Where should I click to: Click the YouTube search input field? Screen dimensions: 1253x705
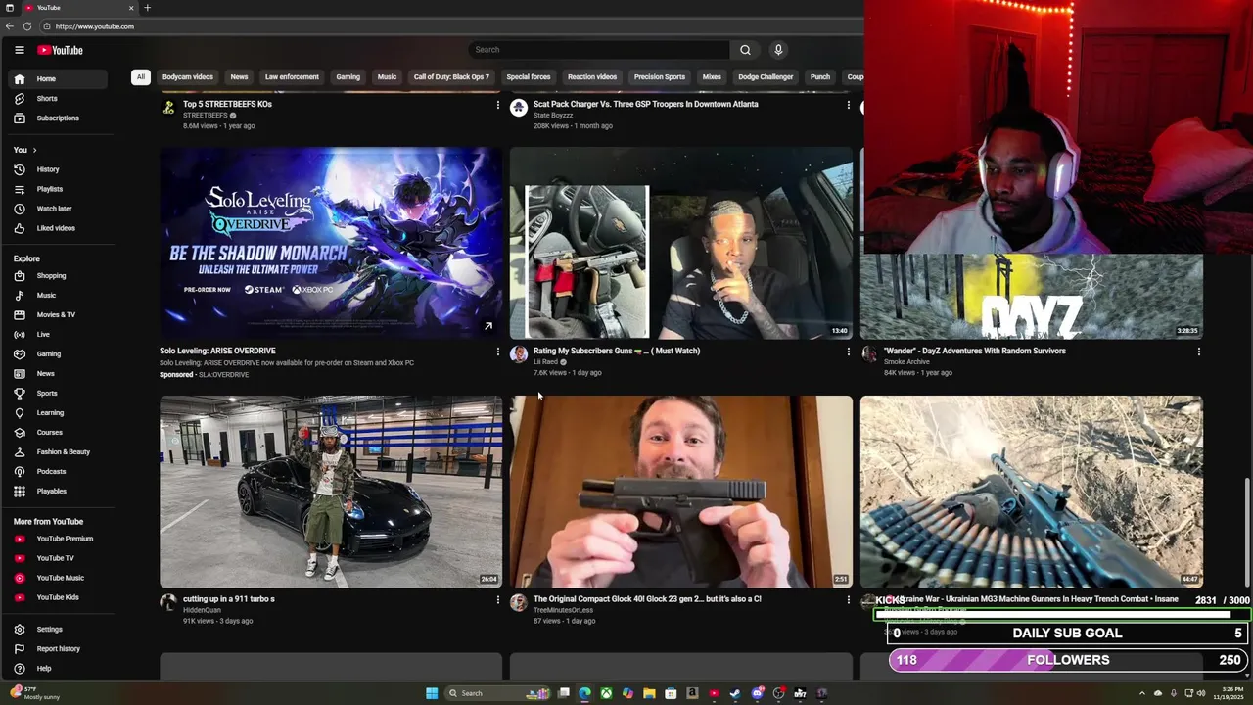[599, 50]
